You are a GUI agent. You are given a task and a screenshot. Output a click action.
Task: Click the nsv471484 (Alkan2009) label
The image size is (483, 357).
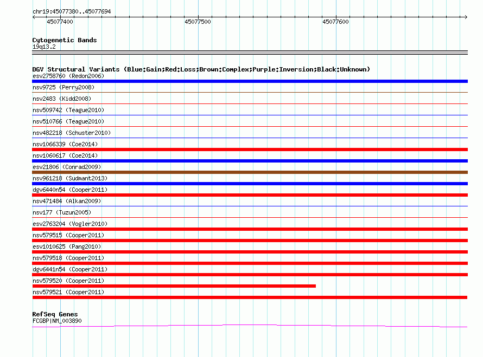tap(67, 201)
